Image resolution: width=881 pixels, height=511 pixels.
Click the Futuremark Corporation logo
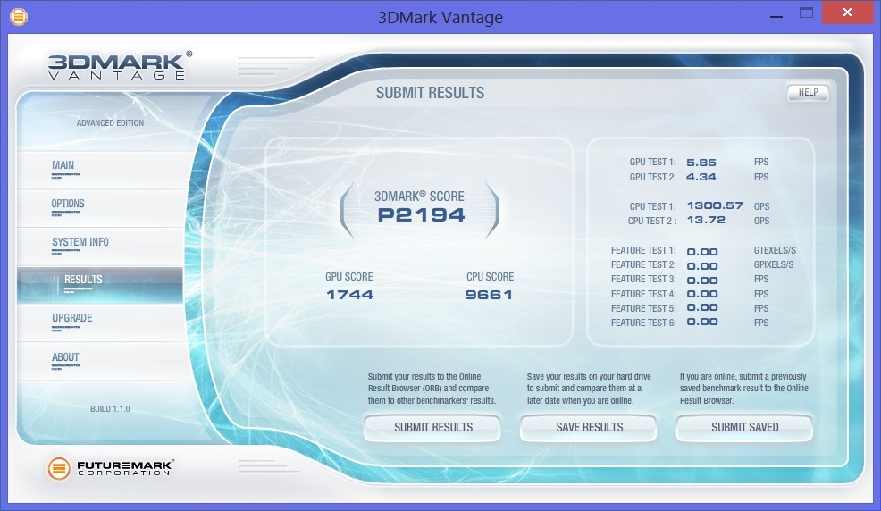point(111,468)
